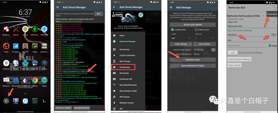The image size is (278, 113).
Task: Open the Hijacker wifi app
Action: pos(44,63)
